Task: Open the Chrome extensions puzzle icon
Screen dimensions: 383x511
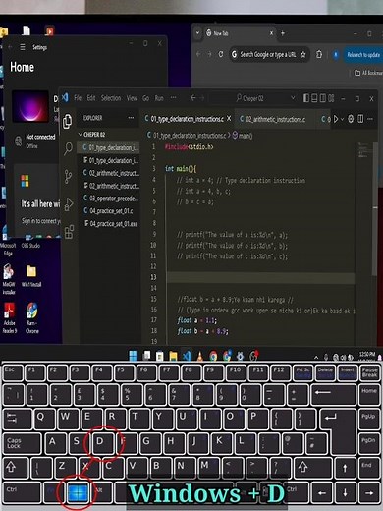Action: pos(319,54)
